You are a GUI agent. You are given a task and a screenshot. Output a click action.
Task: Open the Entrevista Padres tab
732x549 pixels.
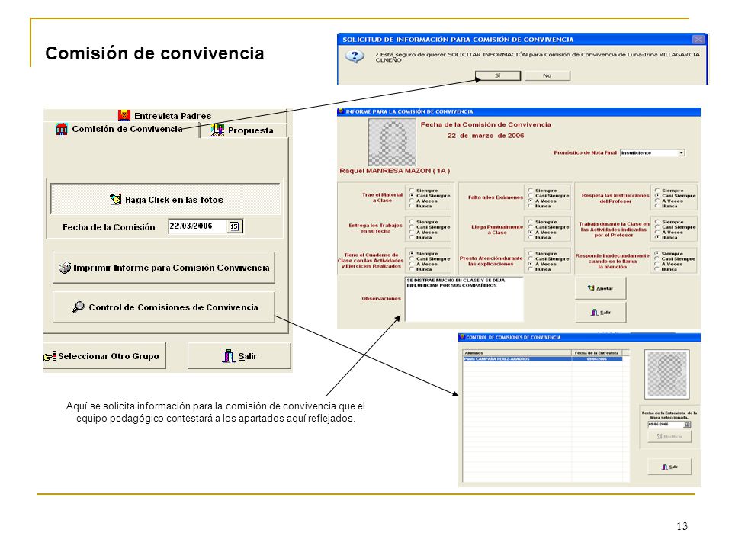[165, 115]
